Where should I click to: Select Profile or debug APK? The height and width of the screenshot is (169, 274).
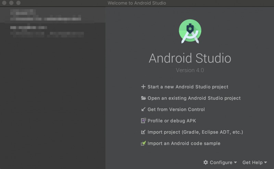tap(172, 121)
